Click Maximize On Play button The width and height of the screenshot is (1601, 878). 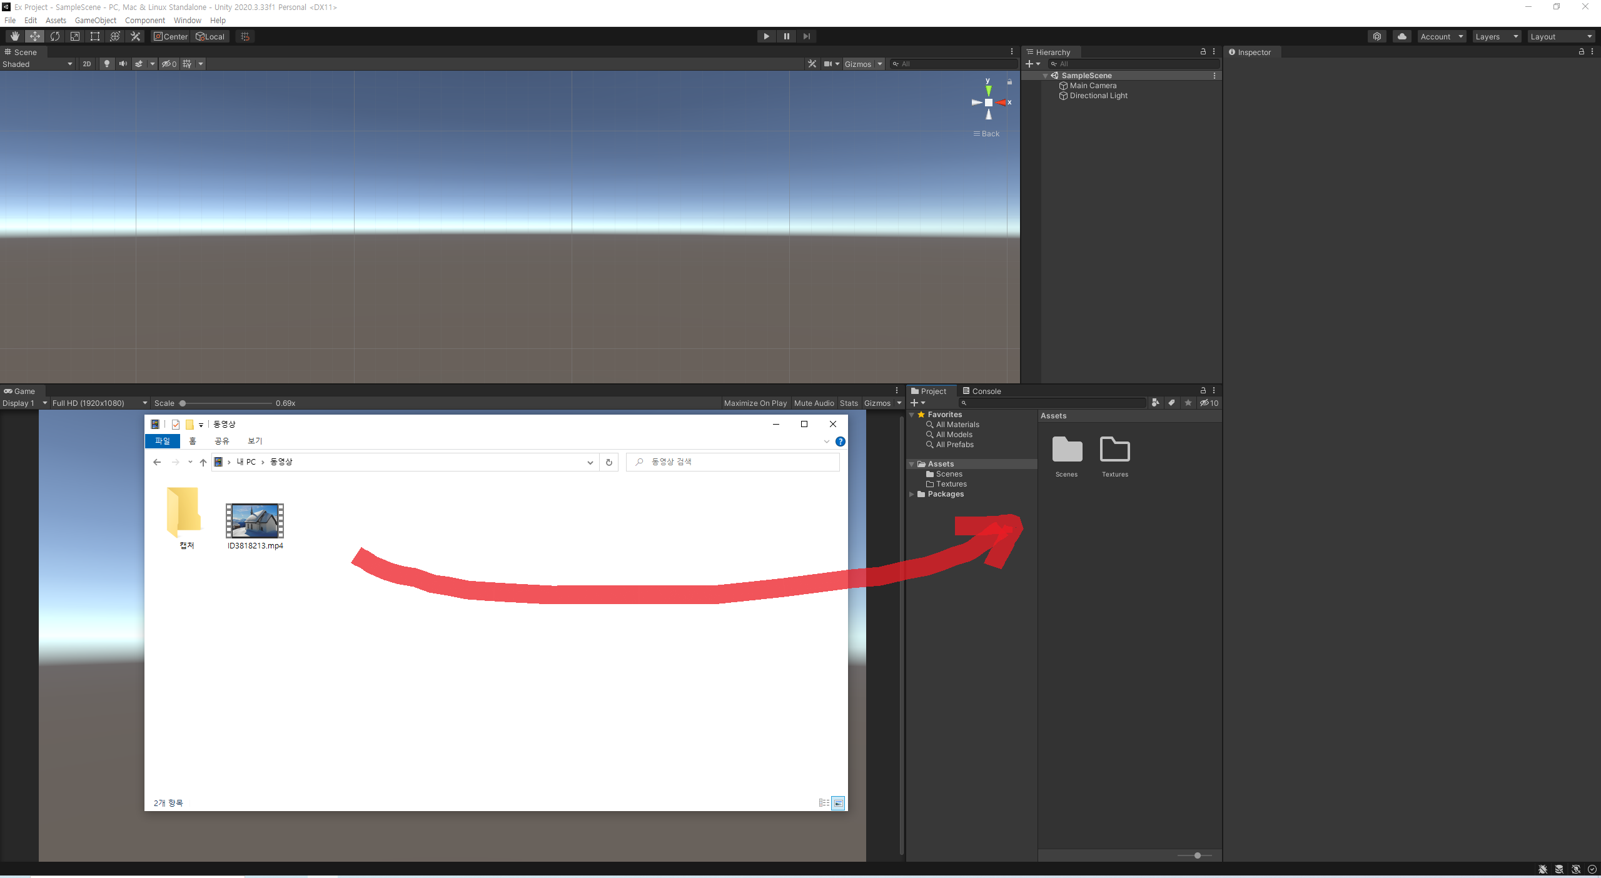[755, 403]
